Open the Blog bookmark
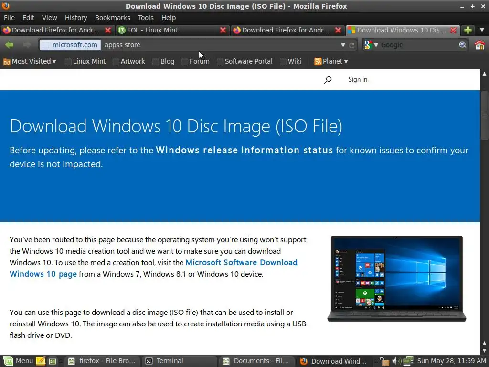 click(163, 62)
